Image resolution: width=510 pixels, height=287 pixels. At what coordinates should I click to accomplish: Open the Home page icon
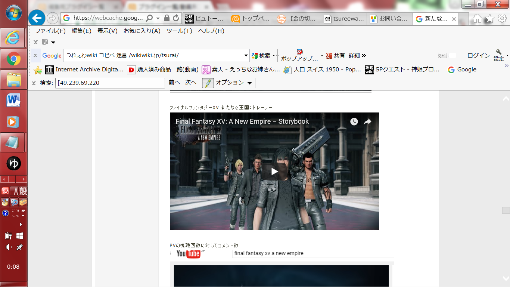tap(477, 19)
